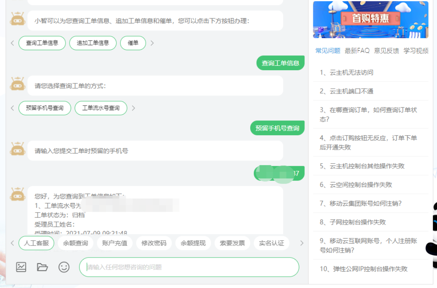
Task: Switch to the 最新FAQ tab
Action: click(x=357, y=51)
